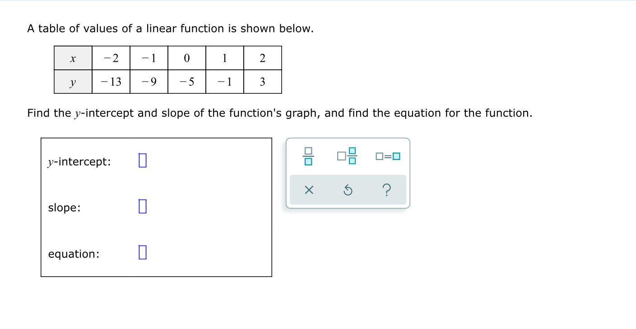The height and width of the screenshot is (329, 636).
Task: Click the y-intercept answer box
Action: (142, 160)
